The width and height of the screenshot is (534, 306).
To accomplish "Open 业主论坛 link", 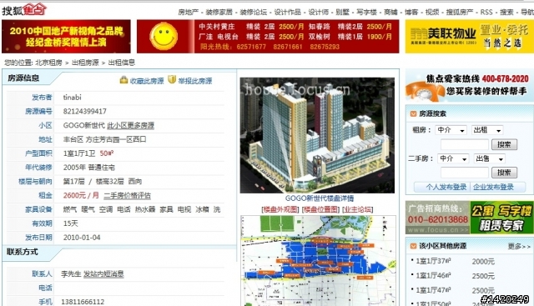I will coord(358,209).
